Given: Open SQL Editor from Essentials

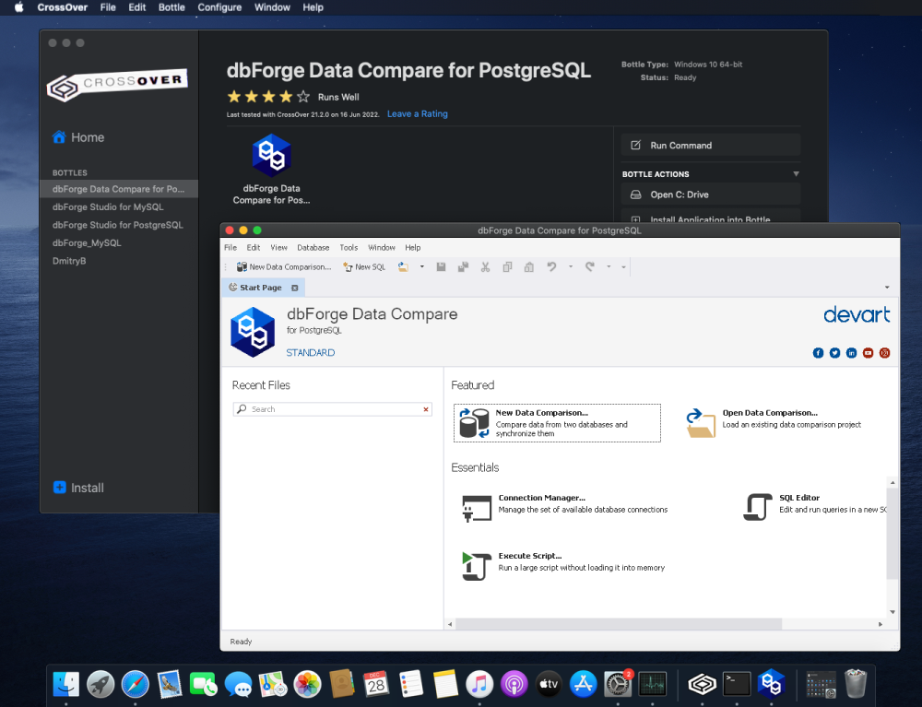Looking at the screenshot, I should (815, 508).
